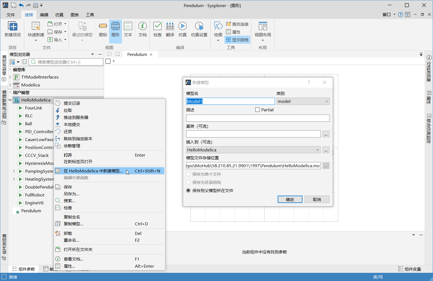The image size is (433, 281).
Task: Click the save icon in title bar
Action: pyautogui.click(x=14, y=5)
